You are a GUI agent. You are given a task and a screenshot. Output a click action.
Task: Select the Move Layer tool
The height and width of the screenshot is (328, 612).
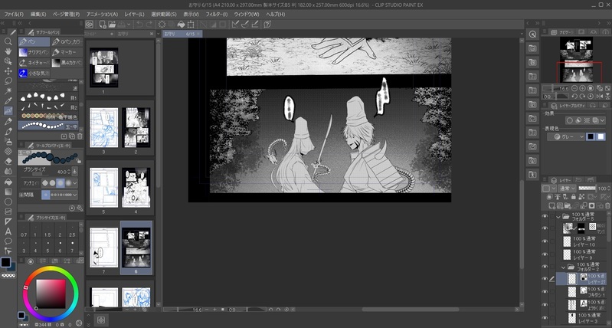click(8, 71)
